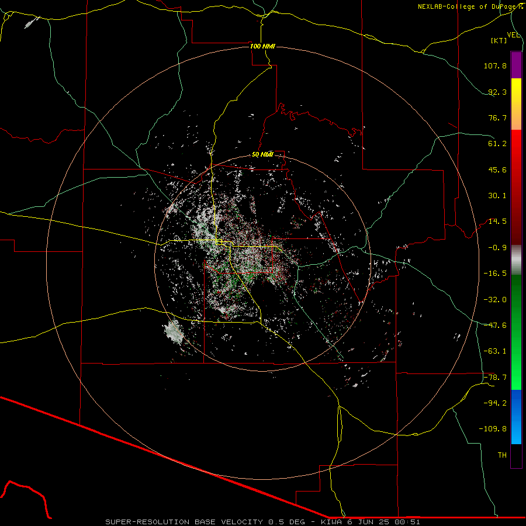The height and width of the screenshot is (526, 526).
Task: Click the 50 NMI range ring label
Action: coord(262,154)
